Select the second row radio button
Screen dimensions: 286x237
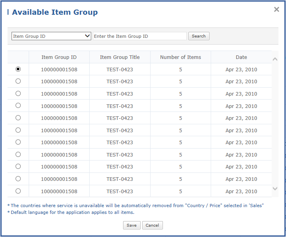[x=18, y=81]
